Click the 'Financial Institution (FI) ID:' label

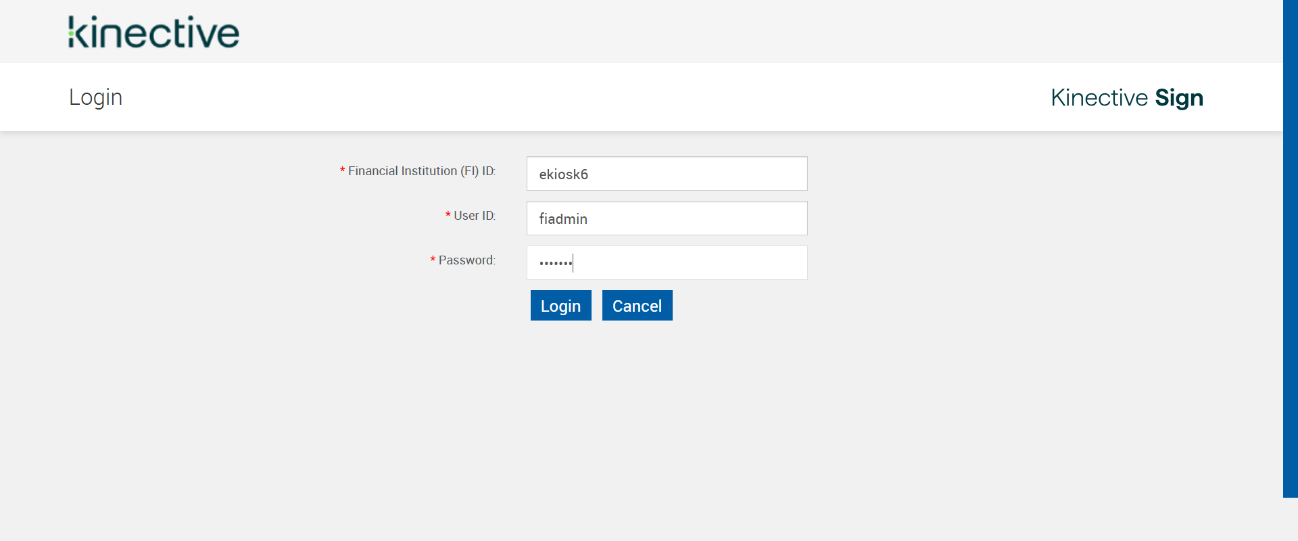(422, 171)
